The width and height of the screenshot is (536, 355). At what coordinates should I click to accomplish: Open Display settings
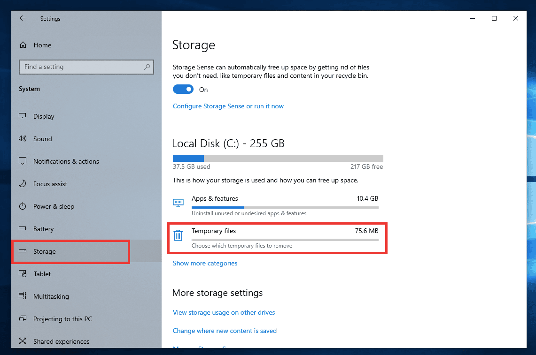(86, 116)
